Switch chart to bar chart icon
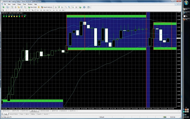Screen dimensions: 190x119 pyautogui.click(x=56, y=7)
